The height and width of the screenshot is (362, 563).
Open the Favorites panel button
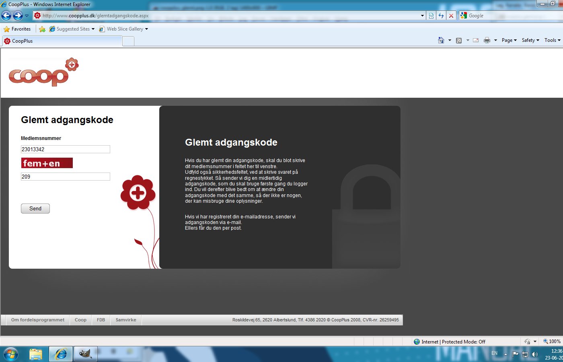(17, 29)
